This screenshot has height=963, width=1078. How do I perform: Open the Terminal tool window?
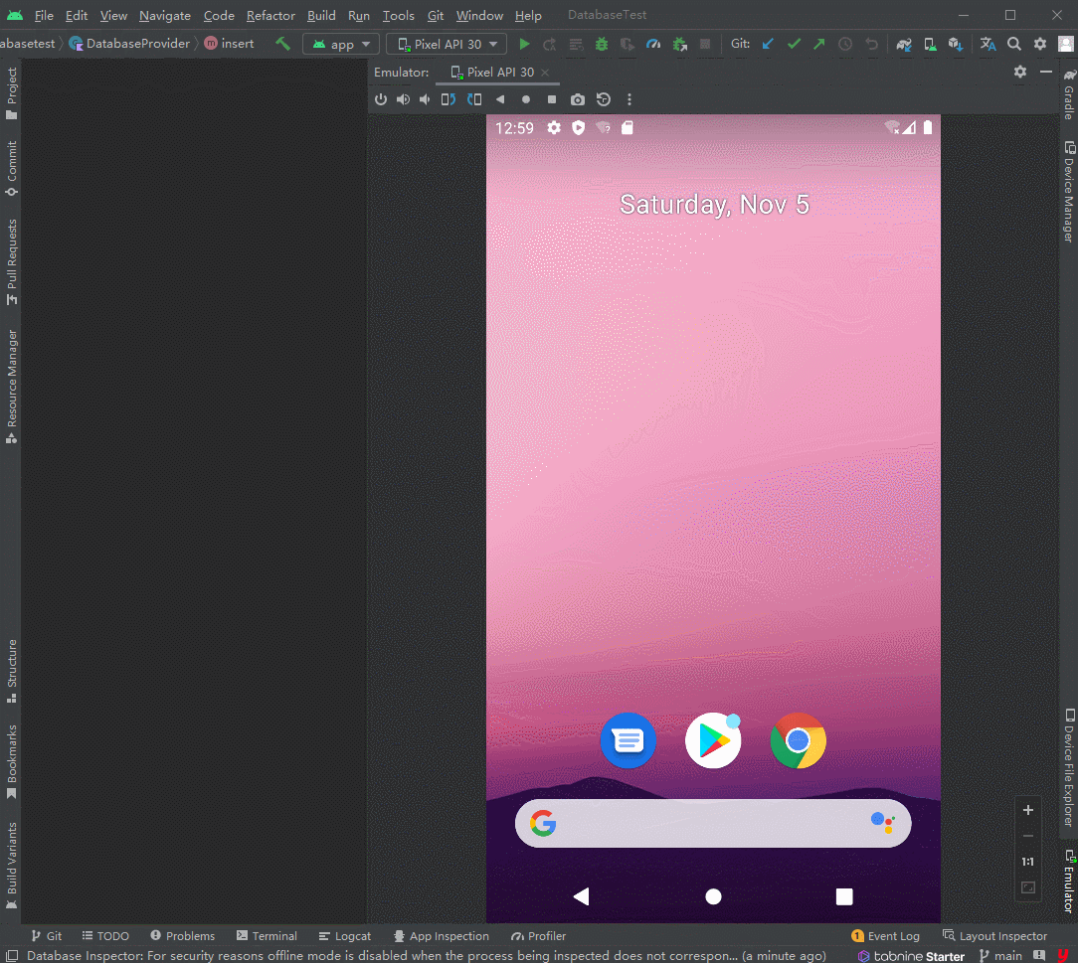coord(267,936)
